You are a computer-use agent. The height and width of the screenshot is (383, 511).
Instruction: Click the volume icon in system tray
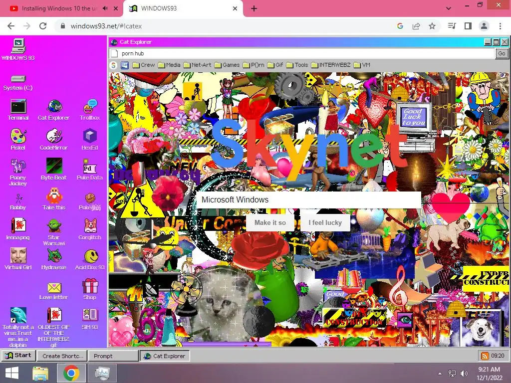(464, 374)
